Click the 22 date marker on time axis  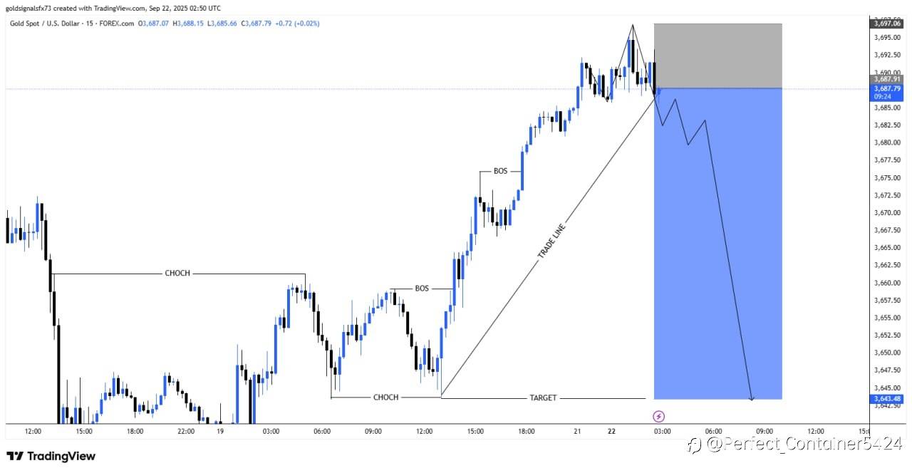click(612, 431)
